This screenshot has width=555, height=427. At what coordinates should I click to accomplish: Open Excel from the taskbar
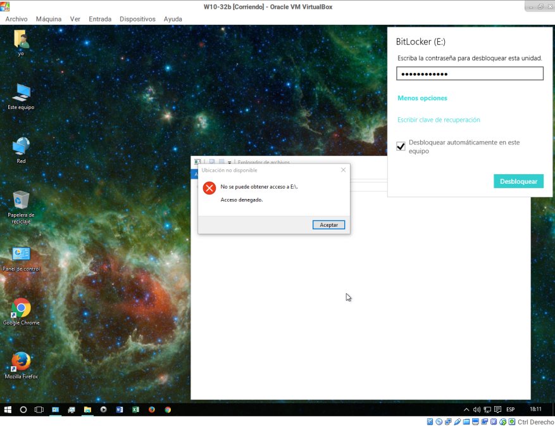click(x=135, y=409)
